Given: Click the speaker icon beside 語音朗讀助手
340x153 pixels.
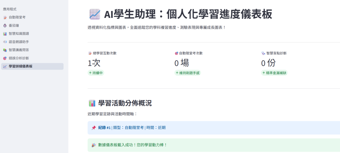Looking at the screenshot, I should pyautogui.click(x=5, y=42).
